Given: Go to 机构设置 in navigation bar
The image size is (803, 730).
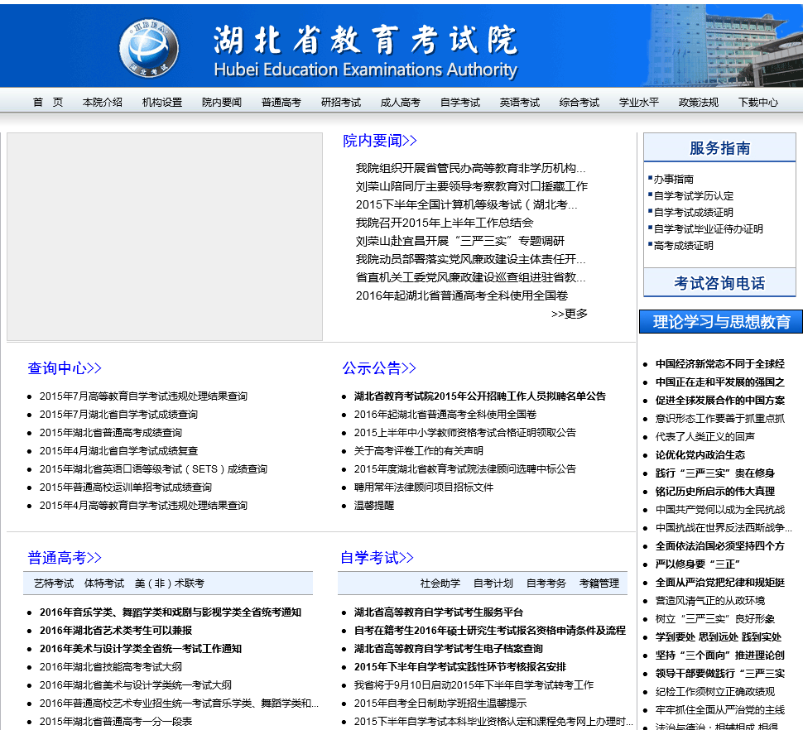Looking at the screenshot, I should [162, 103].
